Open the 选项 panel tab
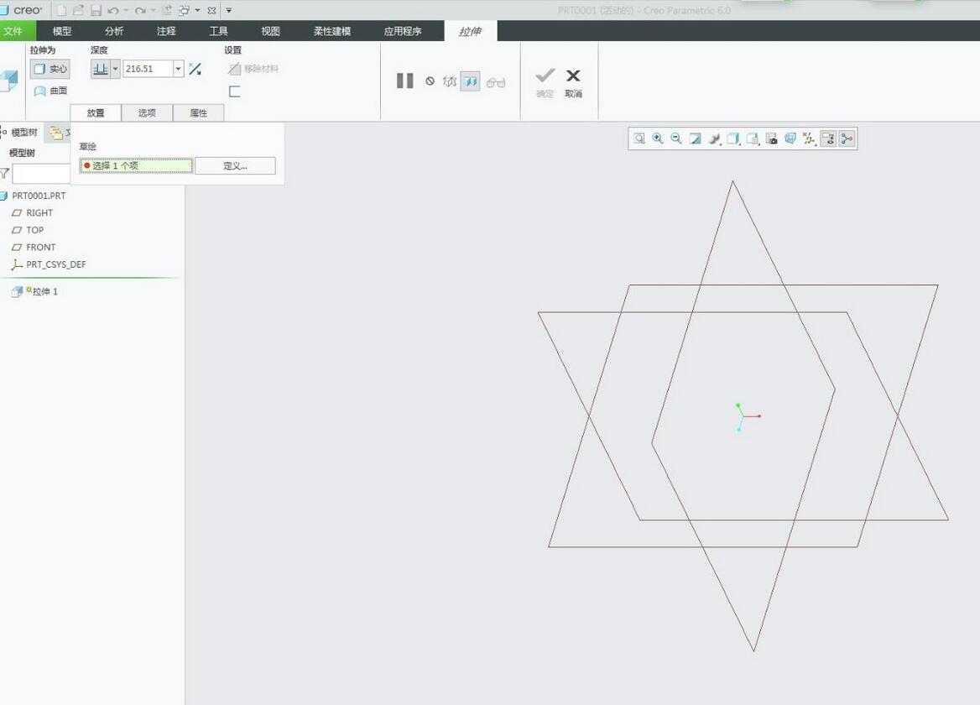 coord(147,112)
